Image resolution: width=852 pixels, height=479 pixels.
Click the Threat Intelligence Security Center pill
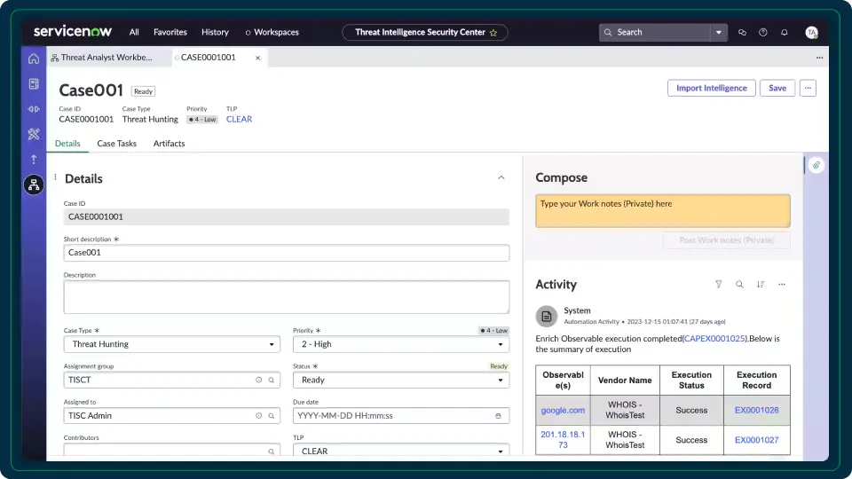pyautogui.click(x=425, y=33)
